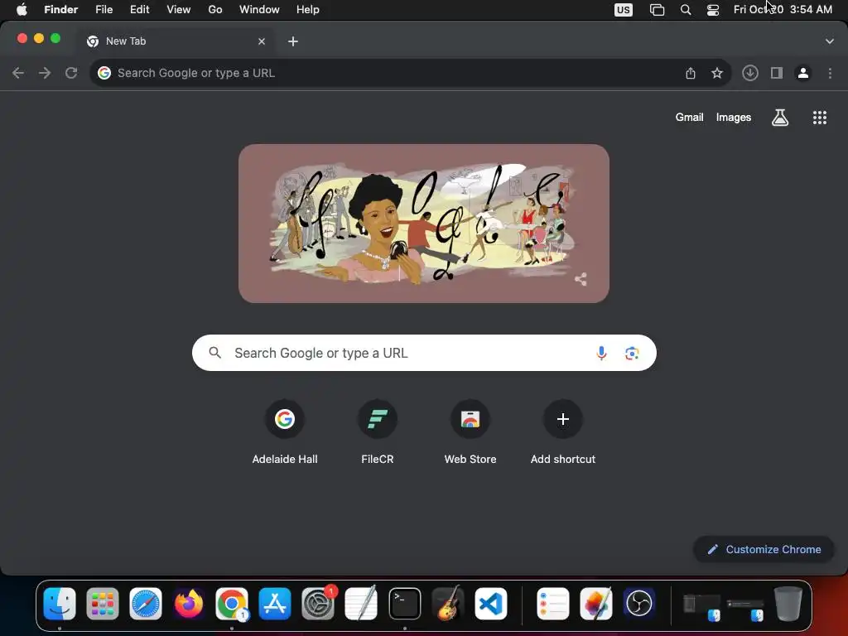Open Firefox from the Dock
This screenshot has height=636, width=848.
click(189, 604)
